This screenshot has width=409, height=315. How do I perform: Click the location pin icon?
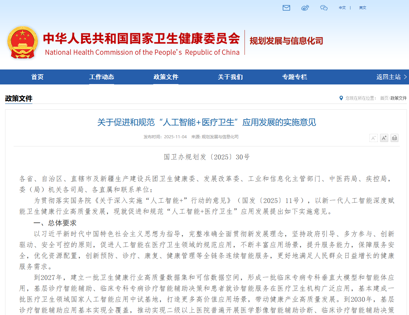[x=341, y=98]
